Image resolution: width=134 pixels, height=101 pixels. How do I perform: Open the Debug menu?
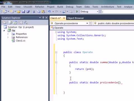point(70,7)
